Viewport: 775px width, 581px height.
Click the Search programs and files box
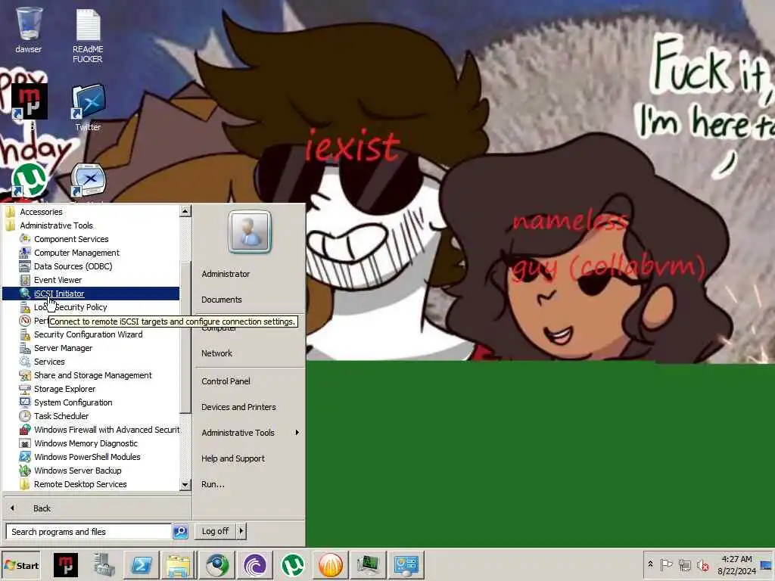click(89, 532)
